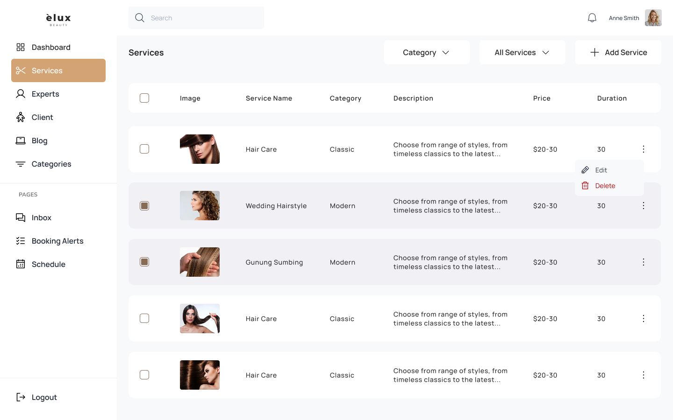Screen dimensions: 673x420
Task: Click the notification bell icon
Action: coord(592,18)
